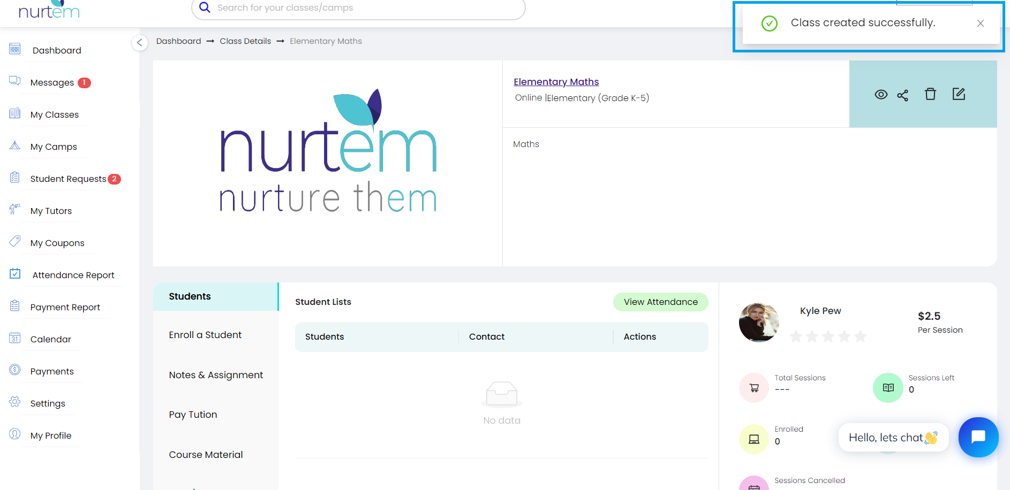Focus the classes/camps search field
1010x490 pixels.
pos(359,8)
